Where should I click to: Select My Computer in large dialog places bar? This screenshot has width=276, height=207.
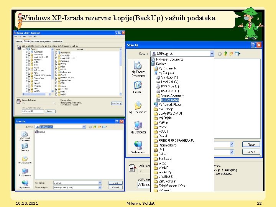138,127
